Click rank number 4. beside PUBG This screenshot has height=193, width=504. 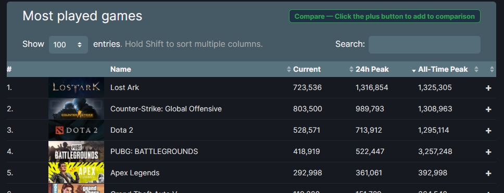pos(10,151)
